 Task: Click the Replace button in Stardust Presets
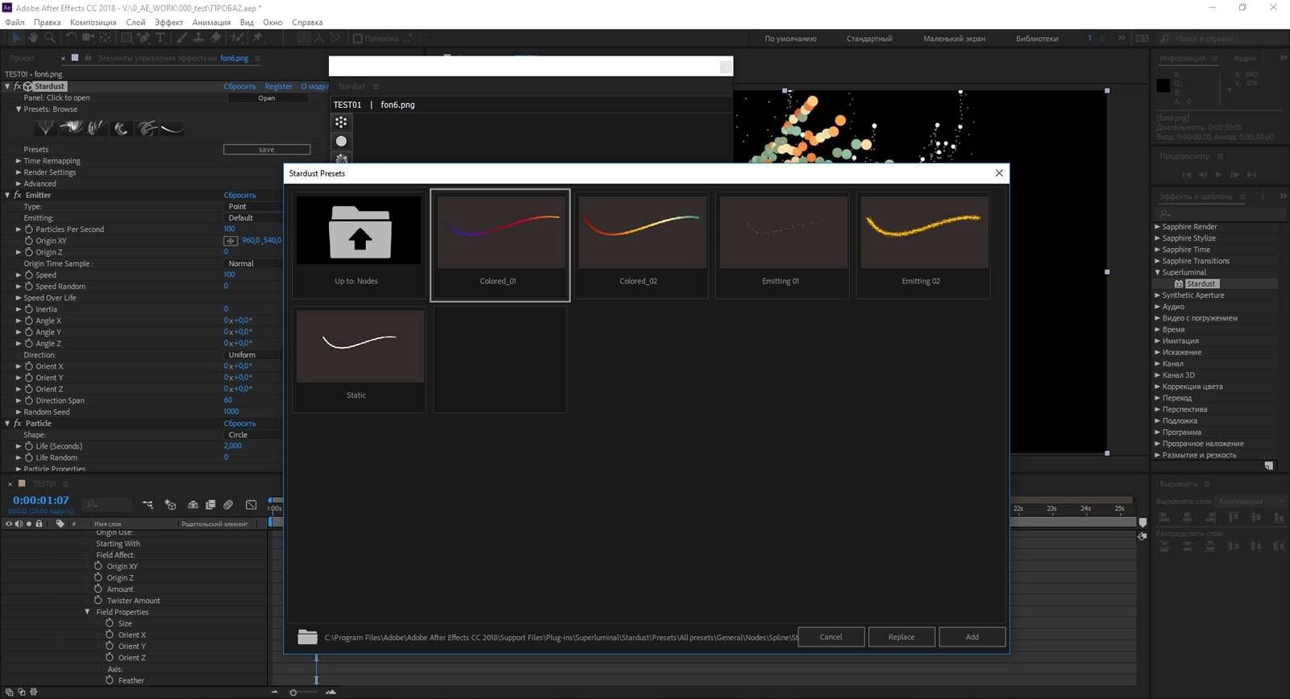901,637
